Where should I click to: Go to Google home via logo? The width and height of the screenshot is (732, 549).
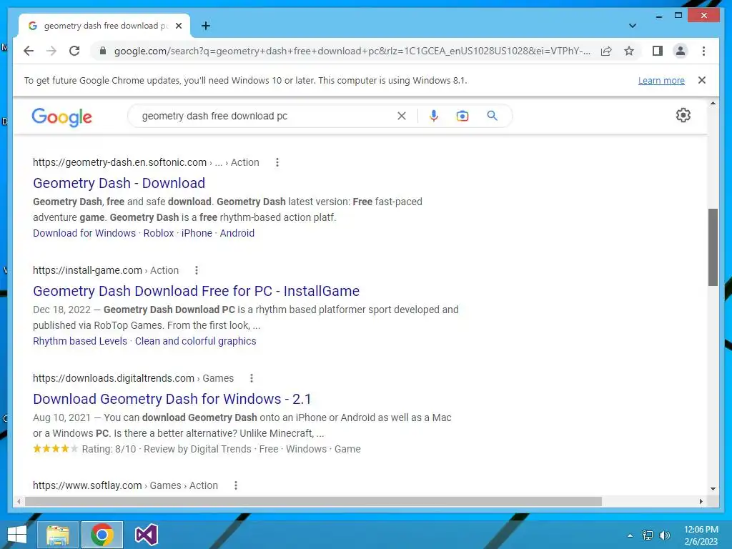pyautogui.click(x=61, y=117)
